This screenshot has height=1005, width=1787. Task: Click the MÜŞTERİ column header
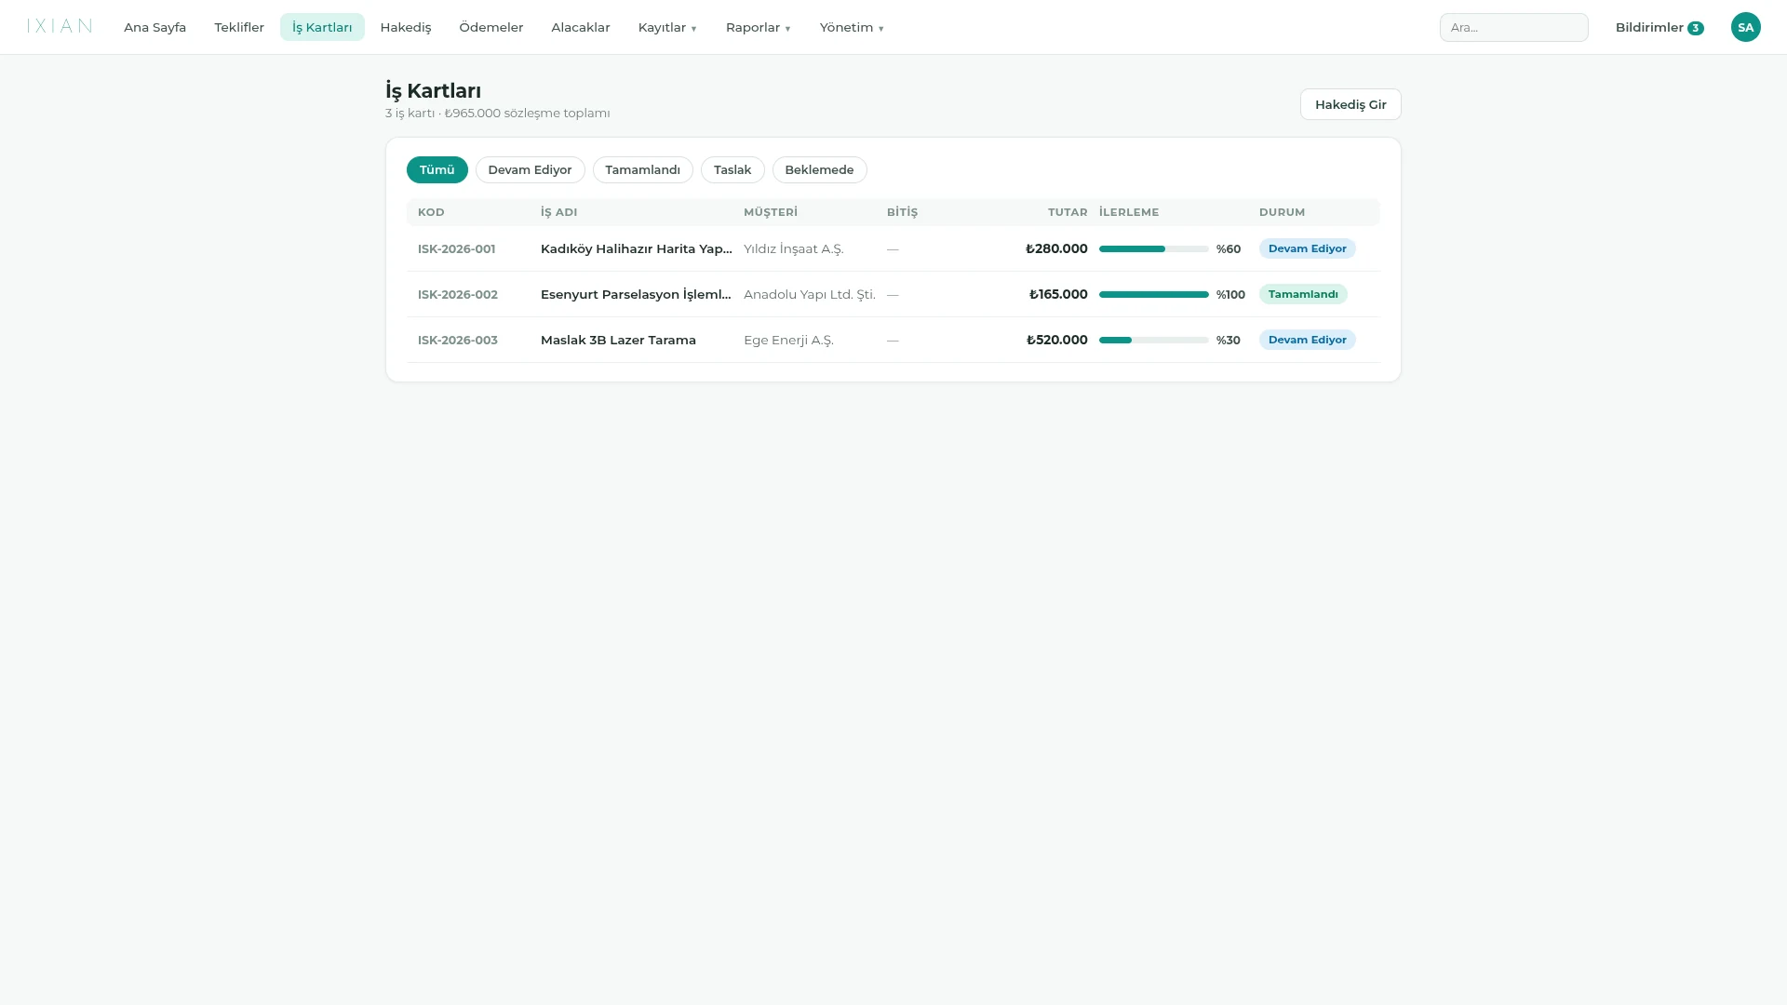771,212
